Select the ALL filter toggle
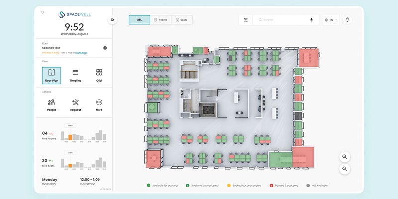Image resolution: width=398 pixels, height=199 pixels. click(139, 20)
